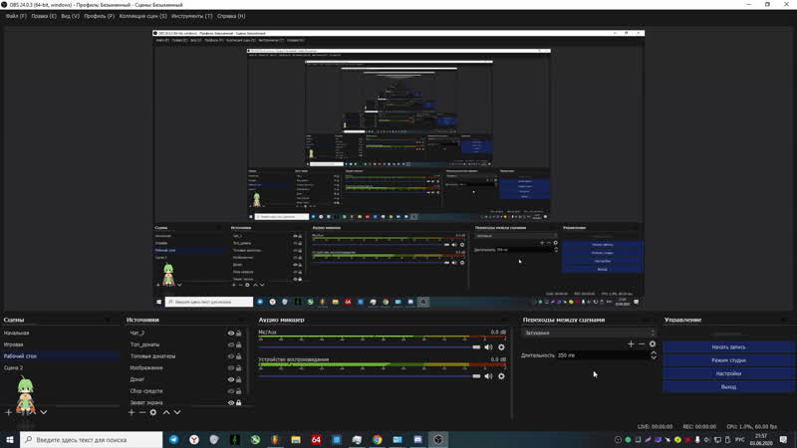797x448 pixels.
Task: Toggle lock on Захват экрана source
Action: (x=238, y=403)
